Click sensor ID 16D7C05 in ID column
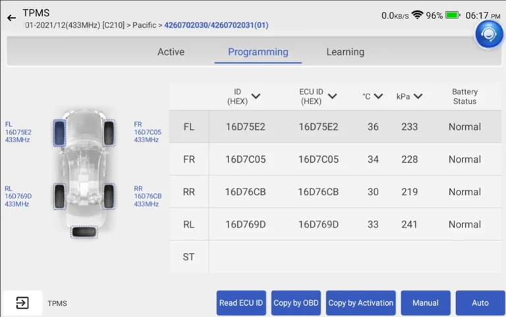Image resolution: width=506 pixels, height=317 pixels. [245, 159]
